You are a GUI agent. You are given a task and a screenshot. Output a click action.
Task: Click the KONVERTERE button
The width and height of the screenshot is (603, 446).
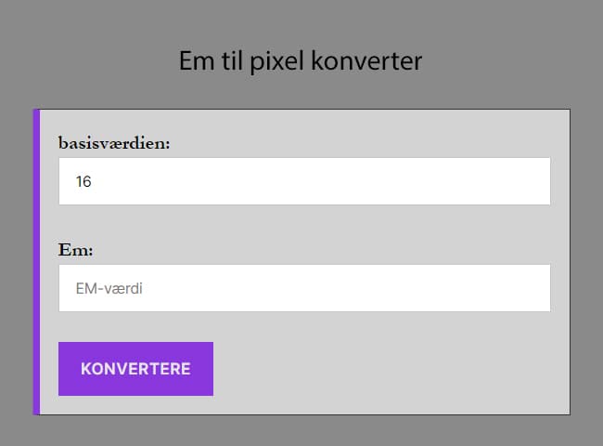(135, 369)
